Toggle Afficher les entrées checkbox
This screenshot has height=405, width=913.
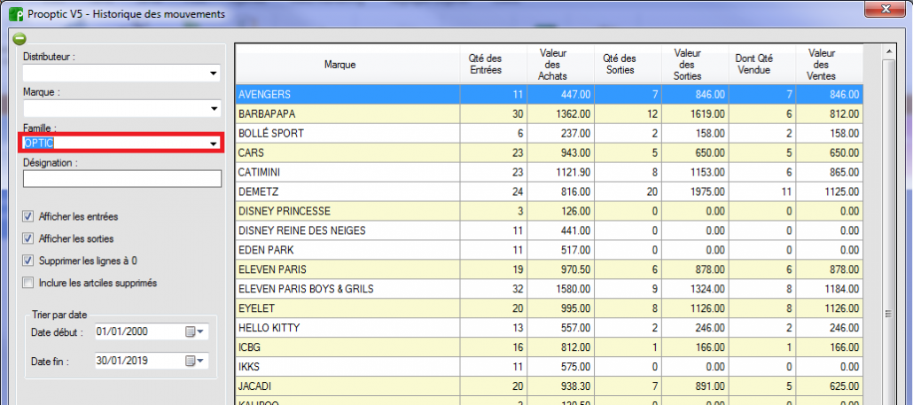pos(27,216)
